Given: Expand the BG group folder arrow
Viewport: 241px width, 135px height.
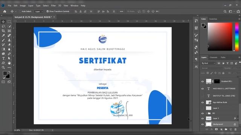Looking at the screenshot, I should [x=206, y=113].
